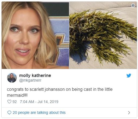Image resolution: width=138 pixels, height=119 pixels.
Task: Like the tweet with the heart icon
Action: click(x=9, y=102)
